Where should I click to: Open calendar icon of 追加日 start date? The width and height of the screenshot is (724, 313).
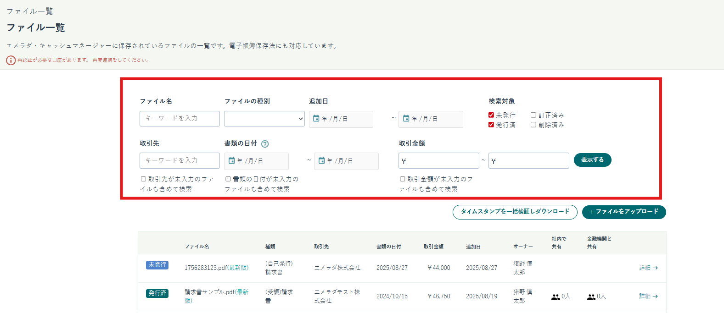[x=316, y=119]
